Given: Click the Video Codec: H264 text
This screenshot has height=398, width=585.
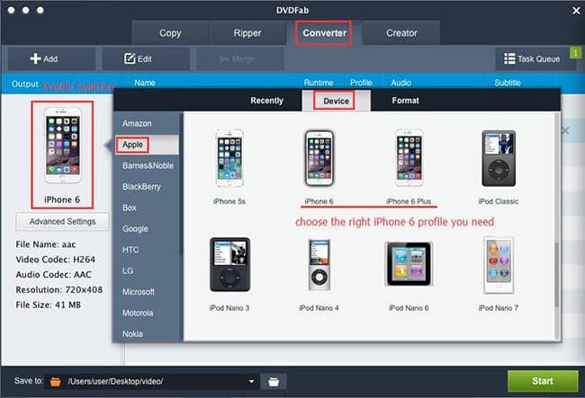Looking at the screenshot, I should [x=55, y=260].
